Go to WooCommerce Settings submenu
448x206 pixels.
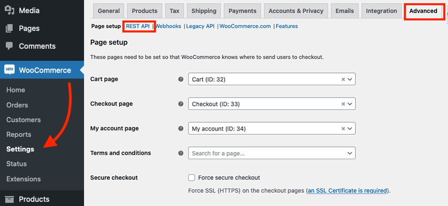click(20, 149)
